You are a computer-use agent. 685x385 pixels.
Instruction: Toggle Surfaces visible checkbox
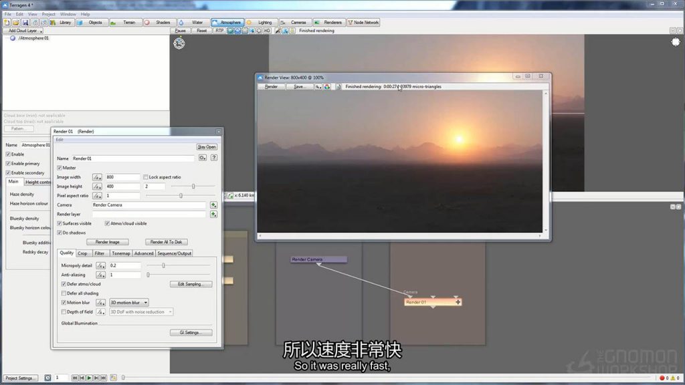pos(60,223)
